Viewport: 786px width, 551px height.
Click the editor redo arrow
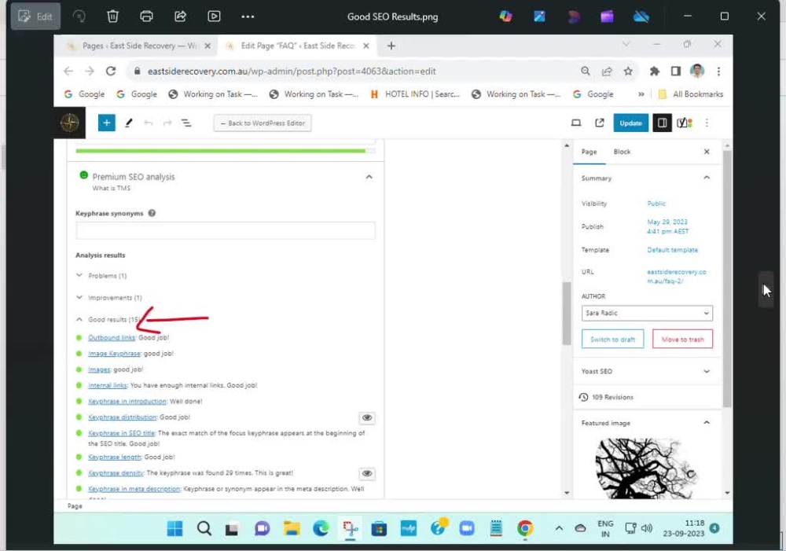click(x=167, y=123)
